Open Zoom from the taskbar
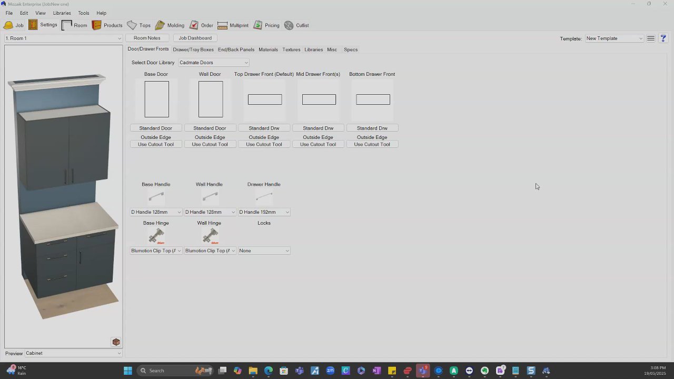The image size is (674, 379). (330, 371)
